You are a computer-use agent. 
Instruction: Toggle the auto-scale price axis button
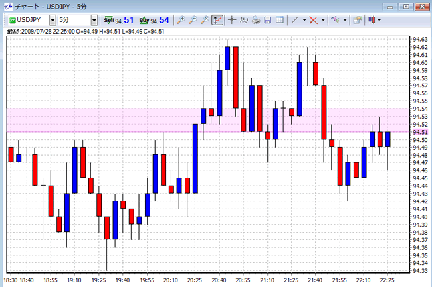[x=217, y=20]
